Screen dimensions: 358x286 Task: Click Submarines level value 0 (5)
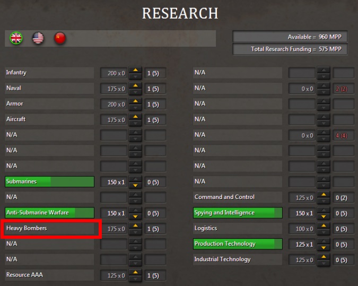(155, 182)
